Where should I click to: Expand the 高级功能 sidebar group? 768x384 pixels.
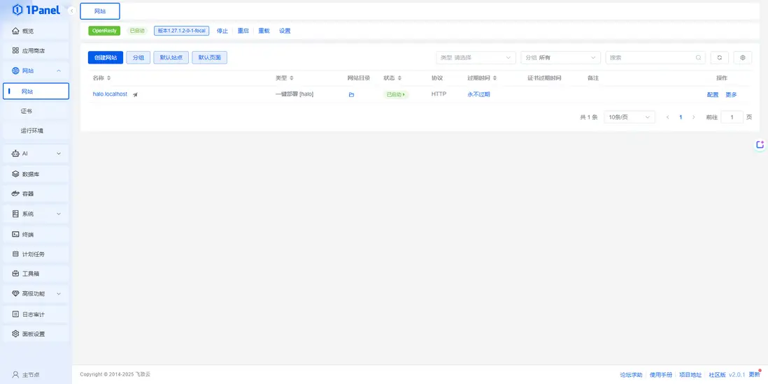tap(35, 293)
